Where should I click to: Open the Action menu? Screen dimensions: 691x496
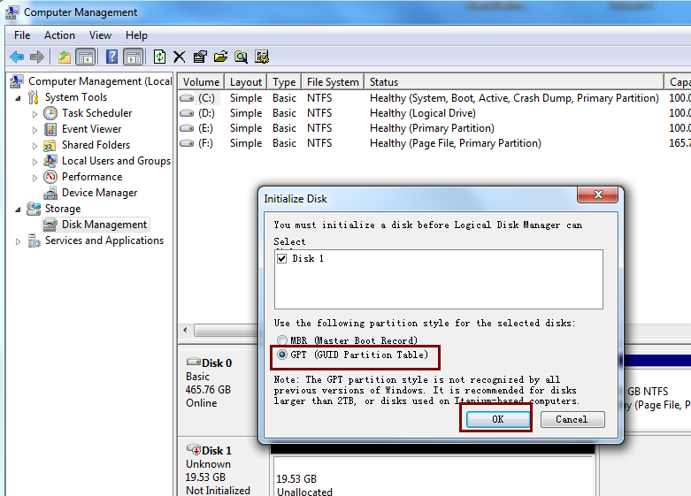click(59, 35)
